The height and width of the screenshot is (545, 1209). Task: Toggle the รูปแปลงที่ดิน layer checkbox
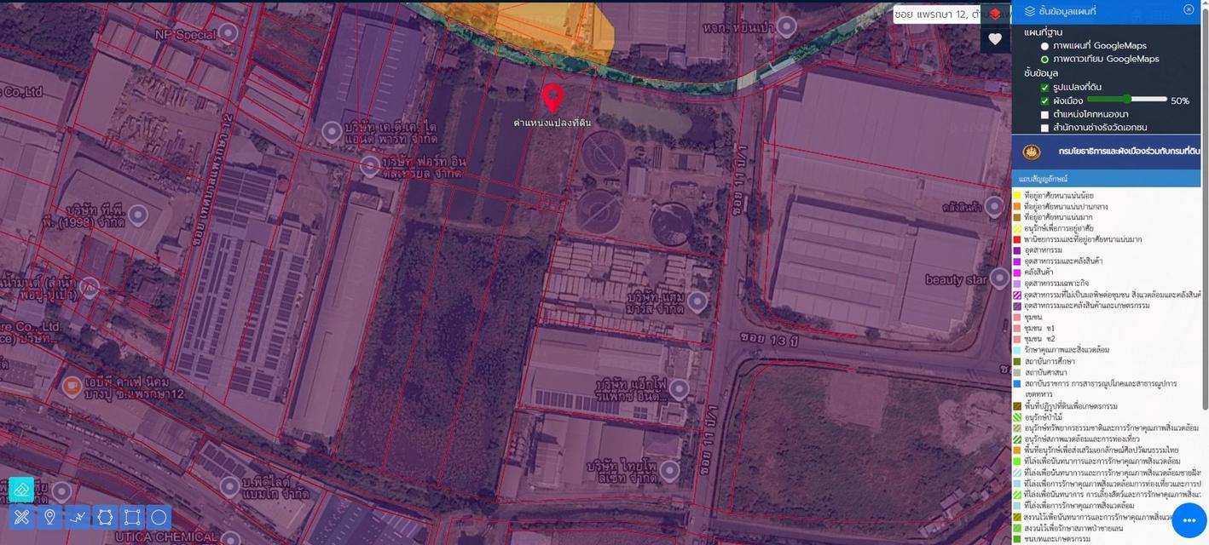click(1044, 88)
